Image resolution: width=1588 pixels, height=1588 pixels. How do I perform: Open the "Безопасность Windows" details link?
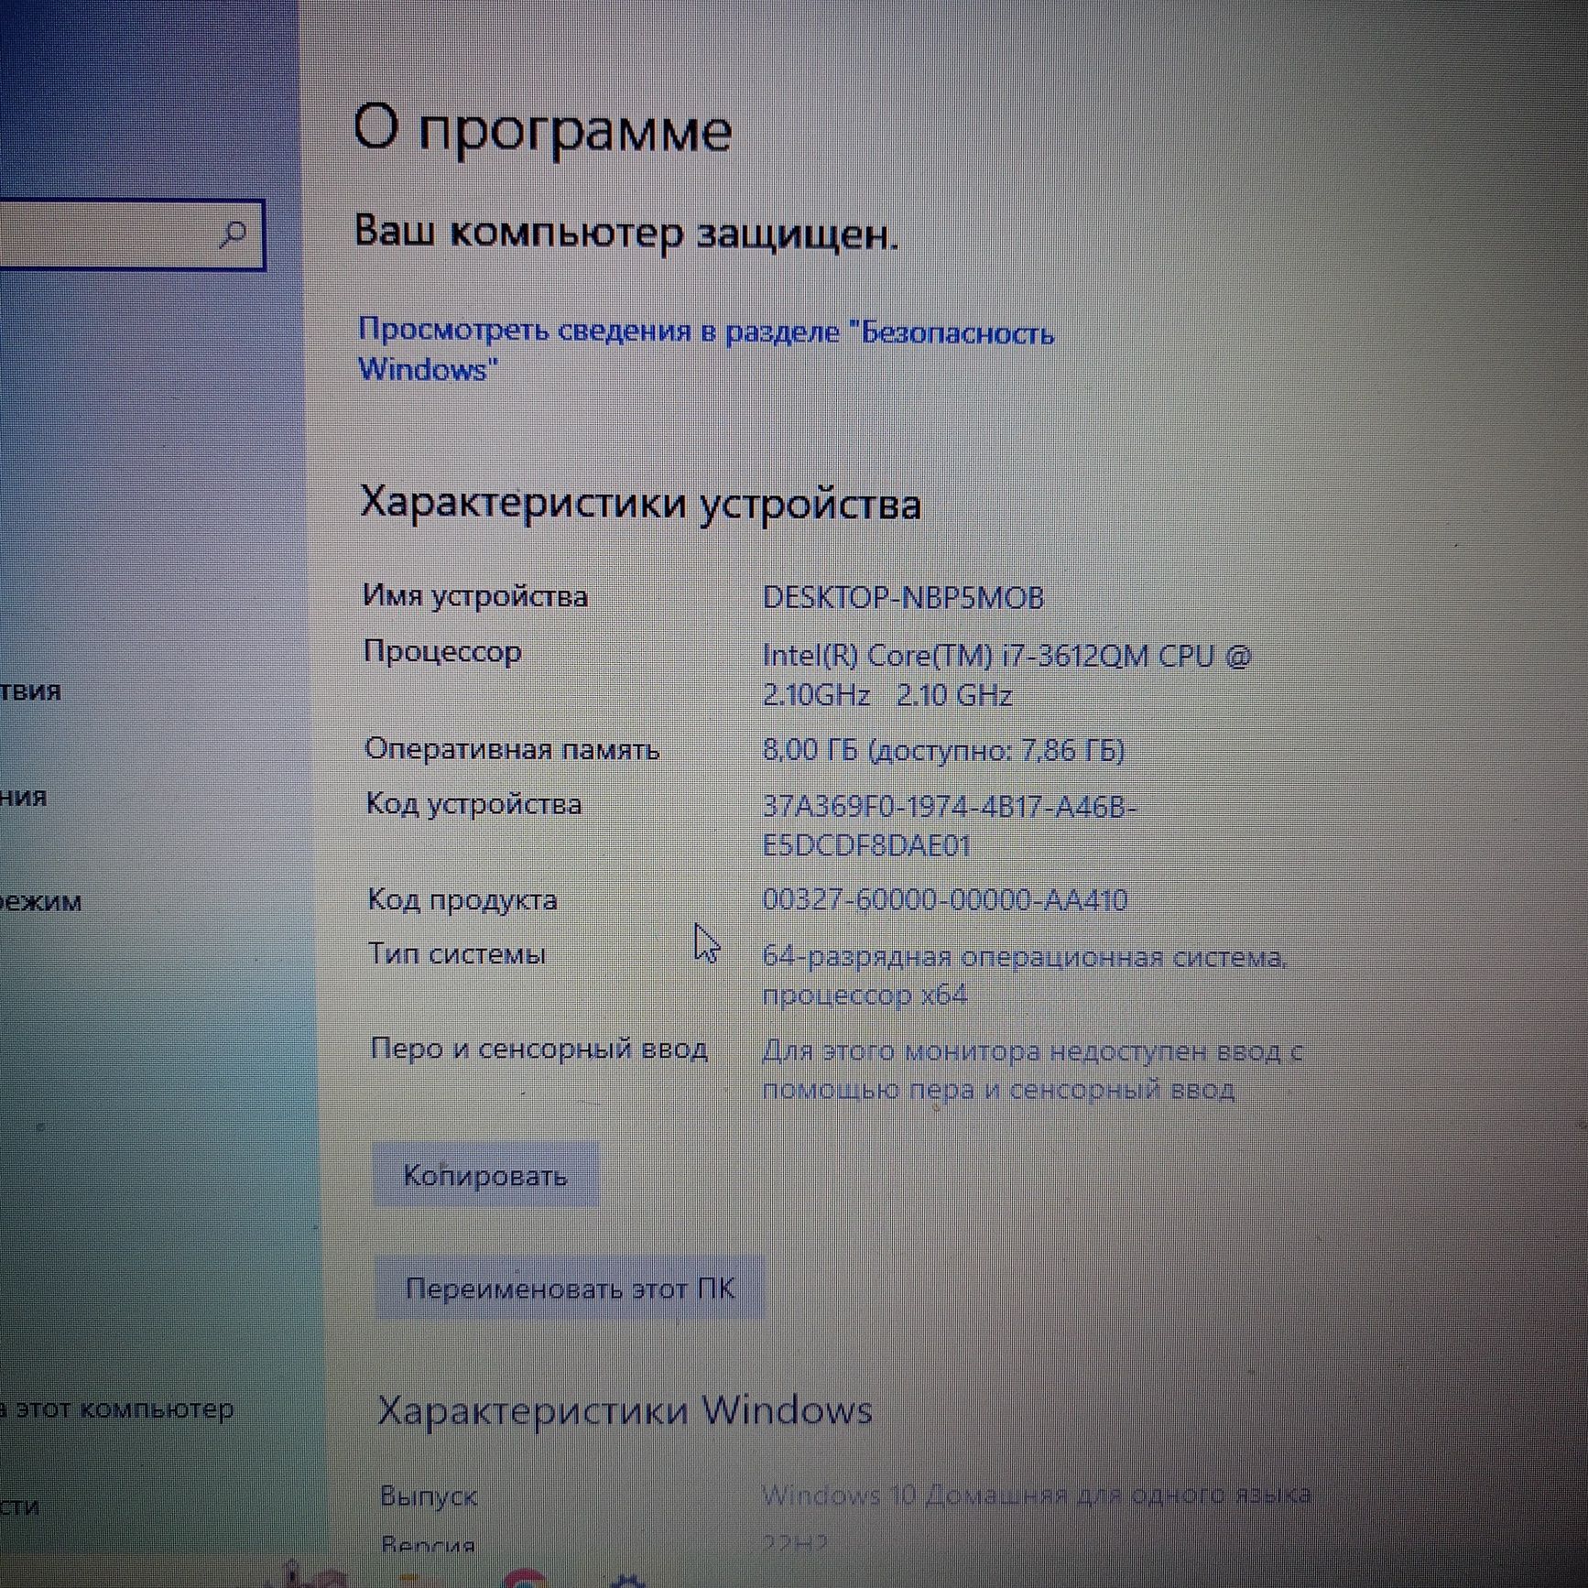click(x=705, y=350)
